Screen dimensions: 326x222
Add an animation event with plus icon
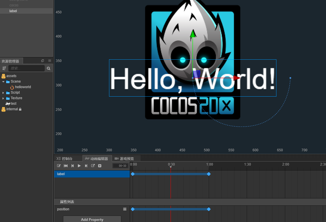[x=100, y=166]
